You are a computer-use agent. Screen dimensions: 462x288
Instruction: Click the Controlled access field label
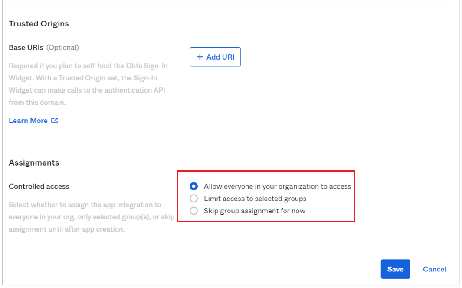39,186
